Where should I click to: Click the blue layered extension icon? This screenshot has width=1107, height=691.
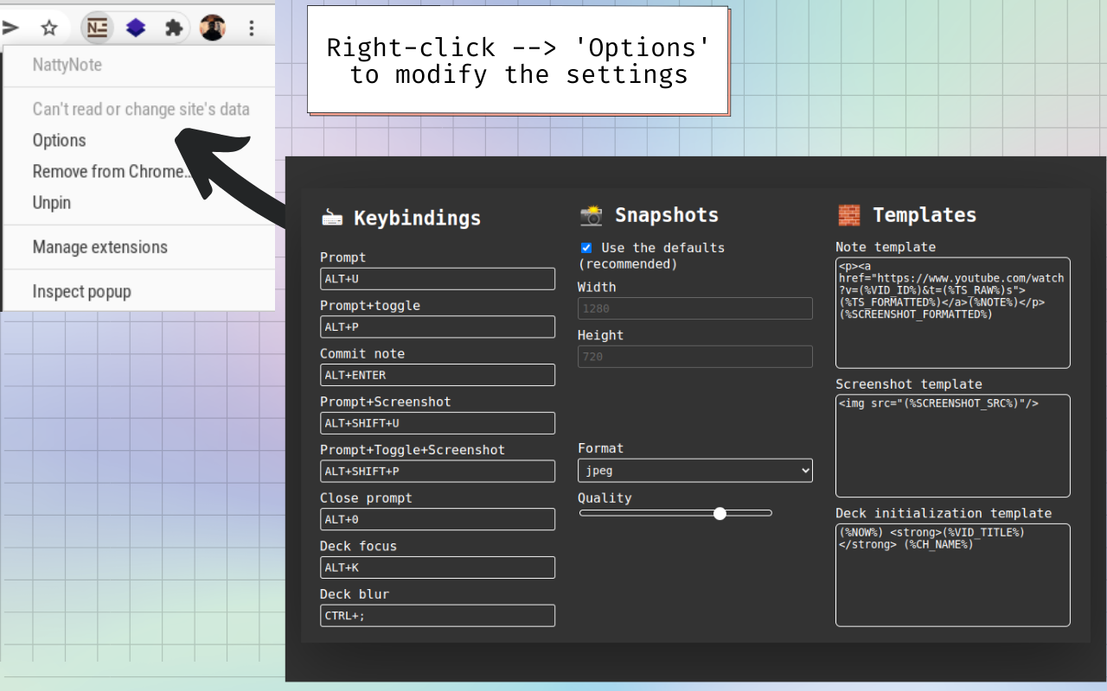click(136, 29)
